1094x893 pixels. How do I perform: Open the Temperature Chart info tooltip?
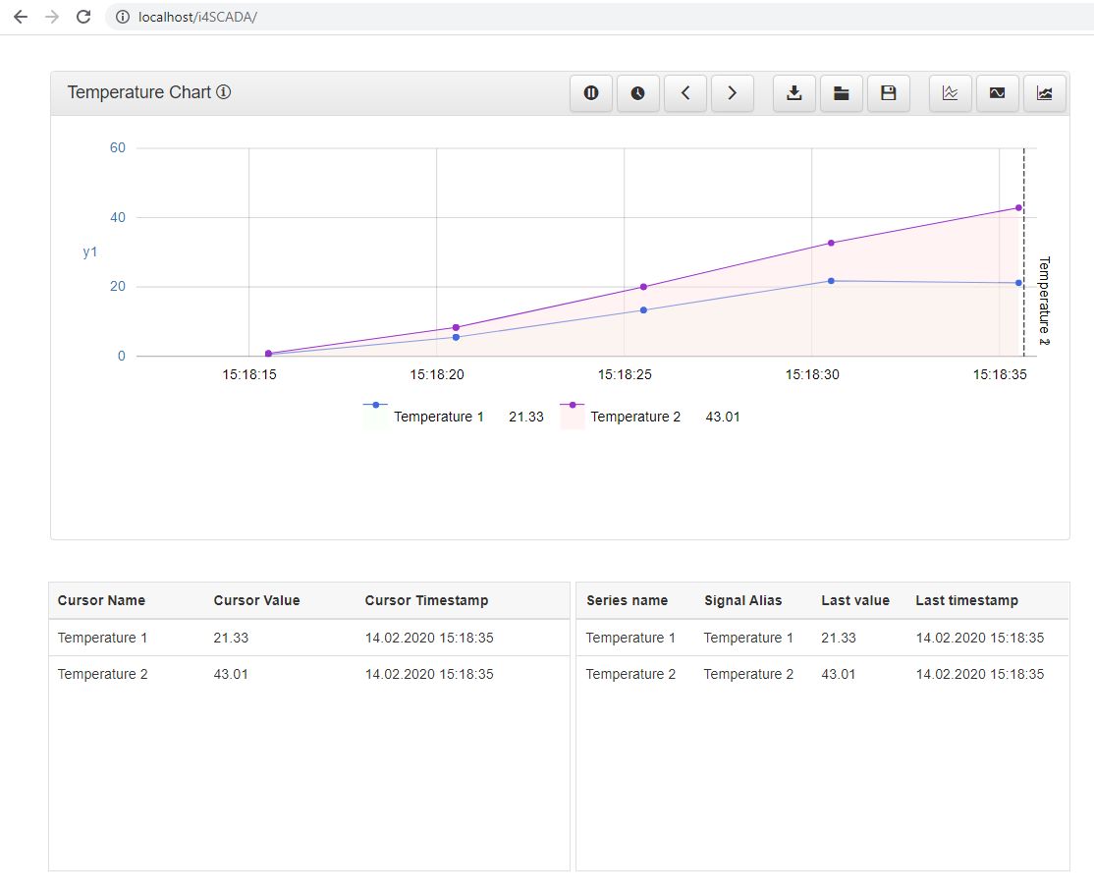tap(224, 91)
